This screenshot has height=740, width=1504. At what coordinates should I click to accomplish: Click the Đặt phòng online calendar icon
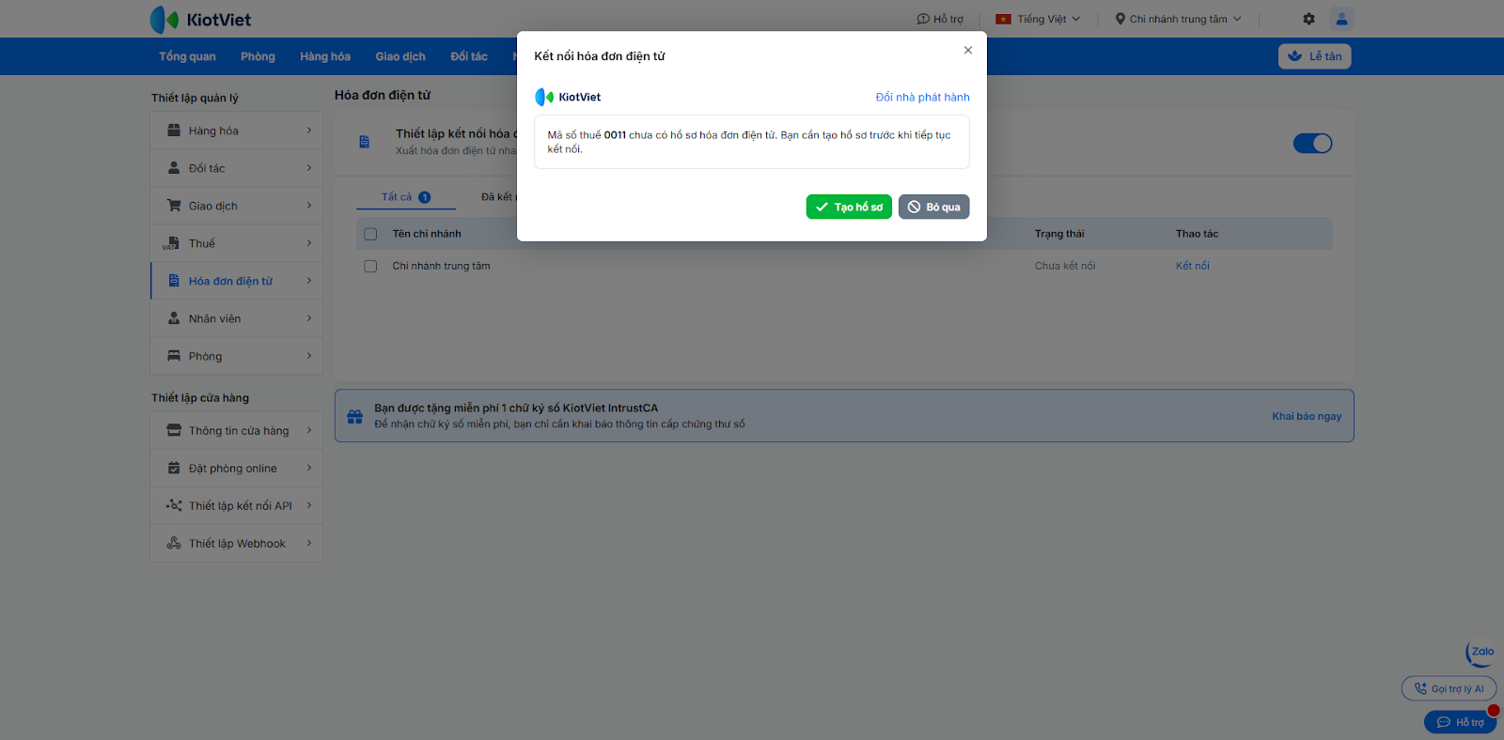pyautogui.click(x=174, y=468)
